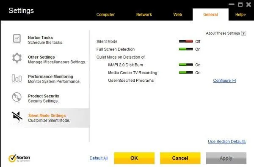Disable IMAPI 2.0 Disk Burn toggle

[186, 65]
